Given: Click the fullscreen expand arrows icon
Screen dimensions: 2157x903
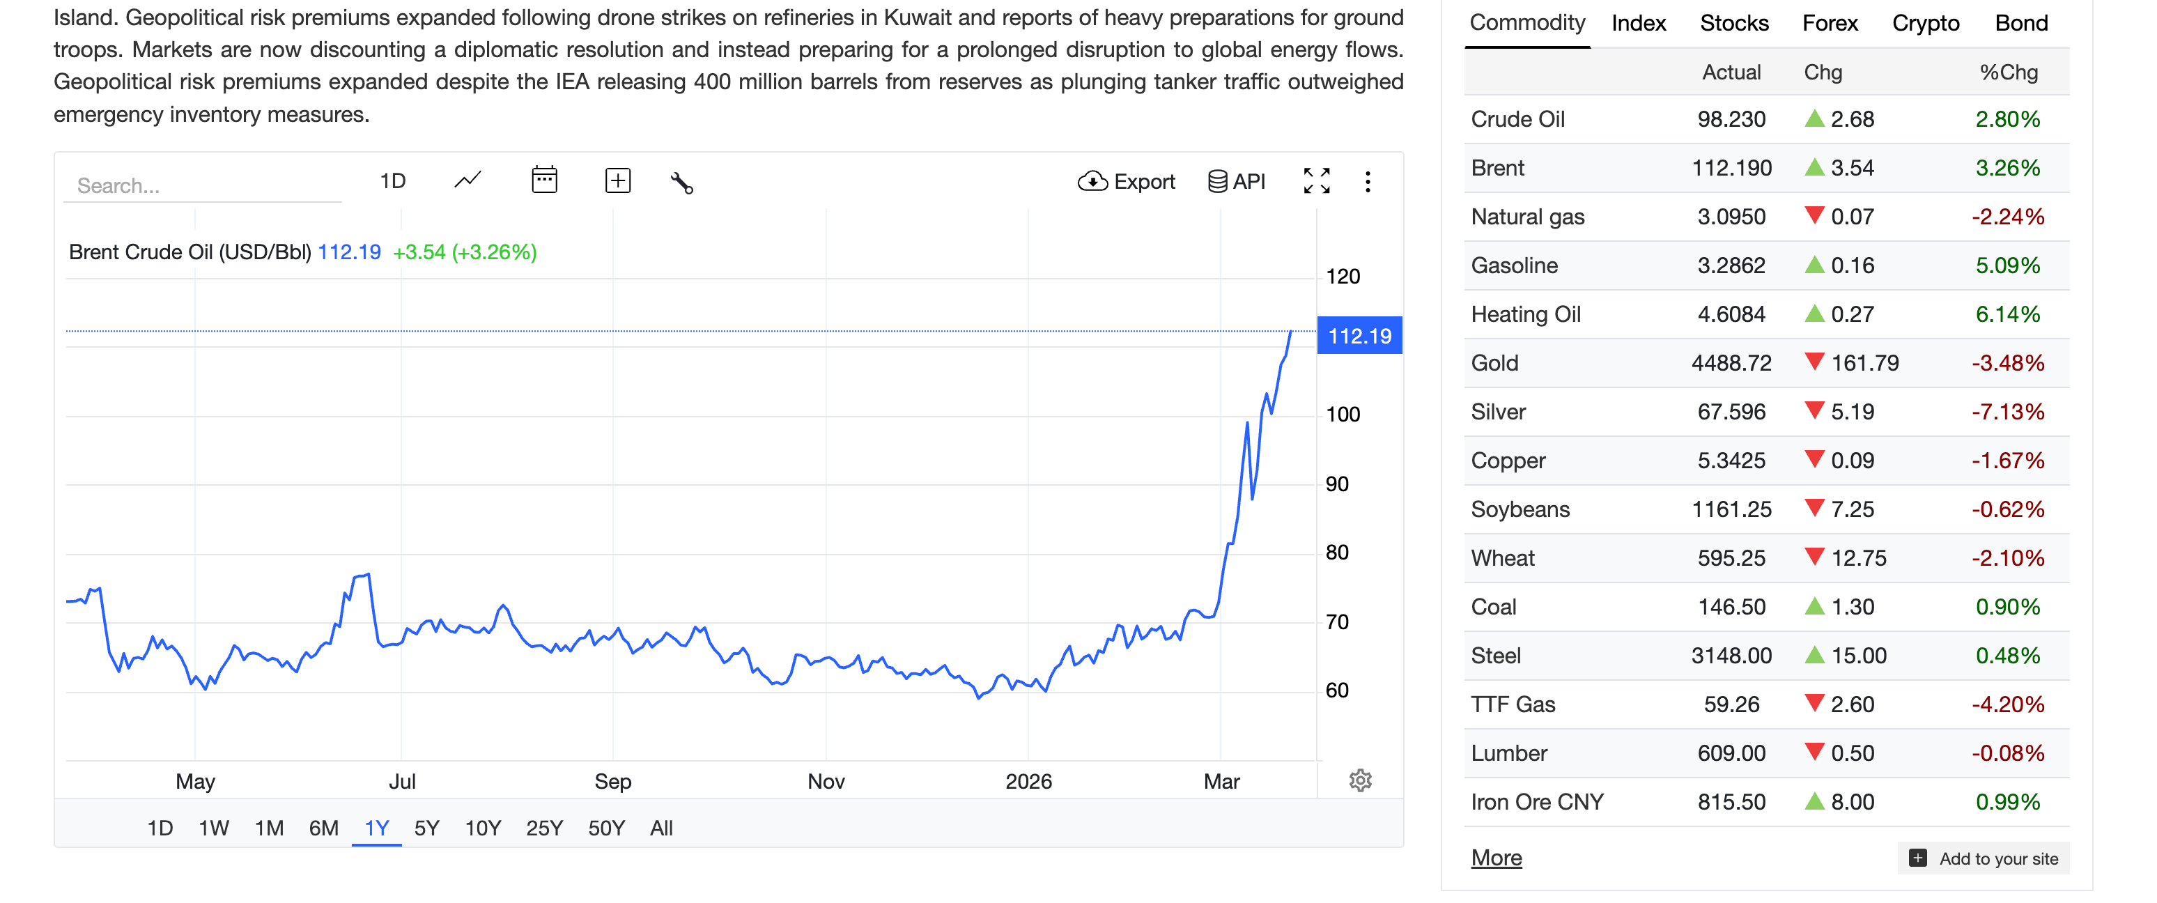Looking at the screenshot, I should 1315,180.
